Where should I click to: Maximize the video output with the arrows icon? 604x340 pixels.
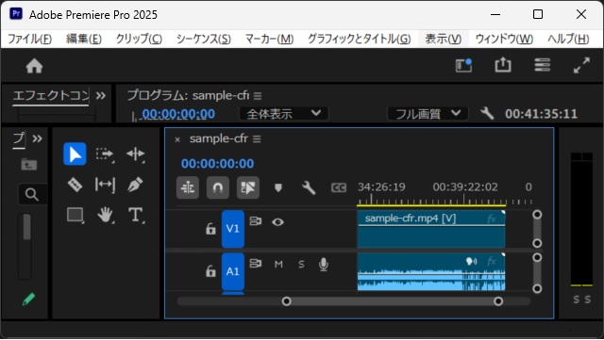581,65
